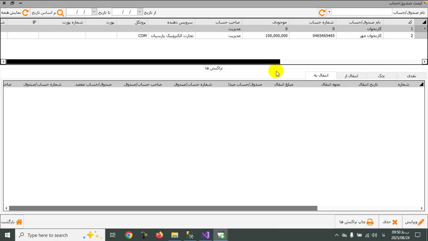Click the upper table scrollbar right arrow

click(x=424, y=62)
